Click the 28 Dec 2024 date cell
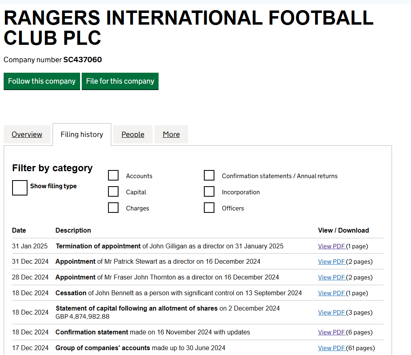The image size is (411, 355). coord(30,277)
